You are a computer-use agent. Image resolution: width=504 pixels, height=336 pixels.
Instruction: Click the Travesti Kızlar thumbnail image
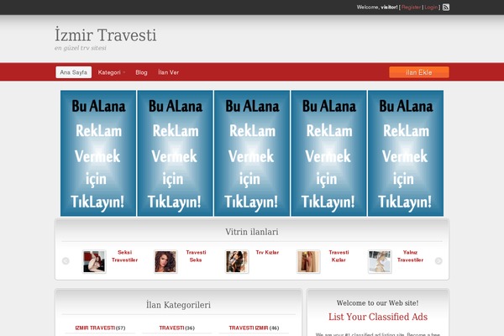(x=308, y=262)
